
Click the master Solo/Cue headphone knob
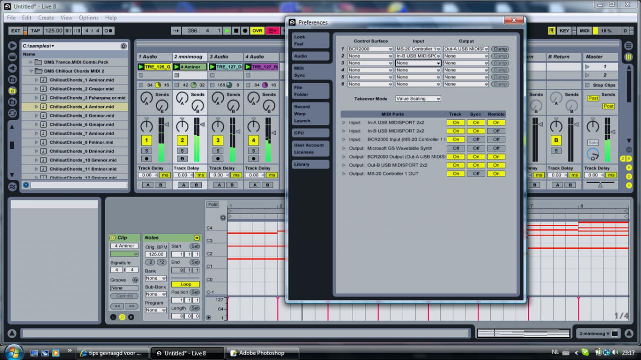click(x=593, y=154)
